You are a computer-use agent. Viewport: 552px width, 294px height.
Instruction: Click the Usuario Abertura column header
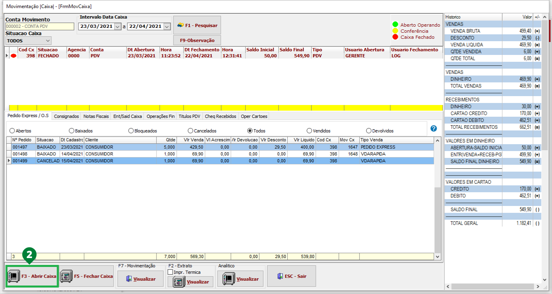[x=367, y=50]
